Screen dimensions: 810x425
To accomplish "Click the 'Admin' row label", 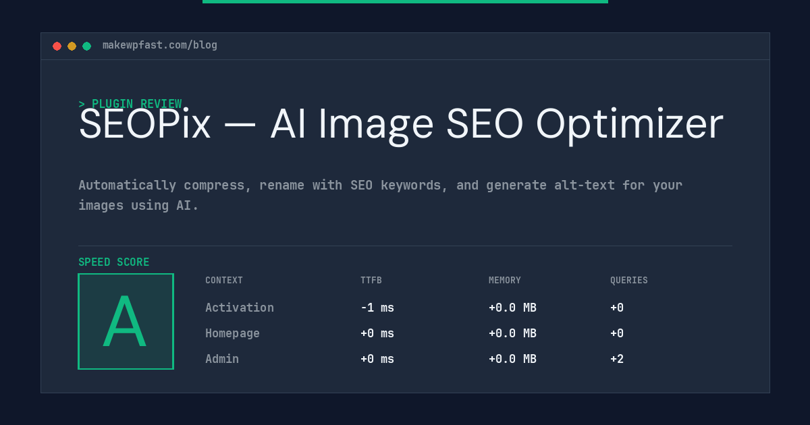I will pyautogui.click(x=222, y=359).
